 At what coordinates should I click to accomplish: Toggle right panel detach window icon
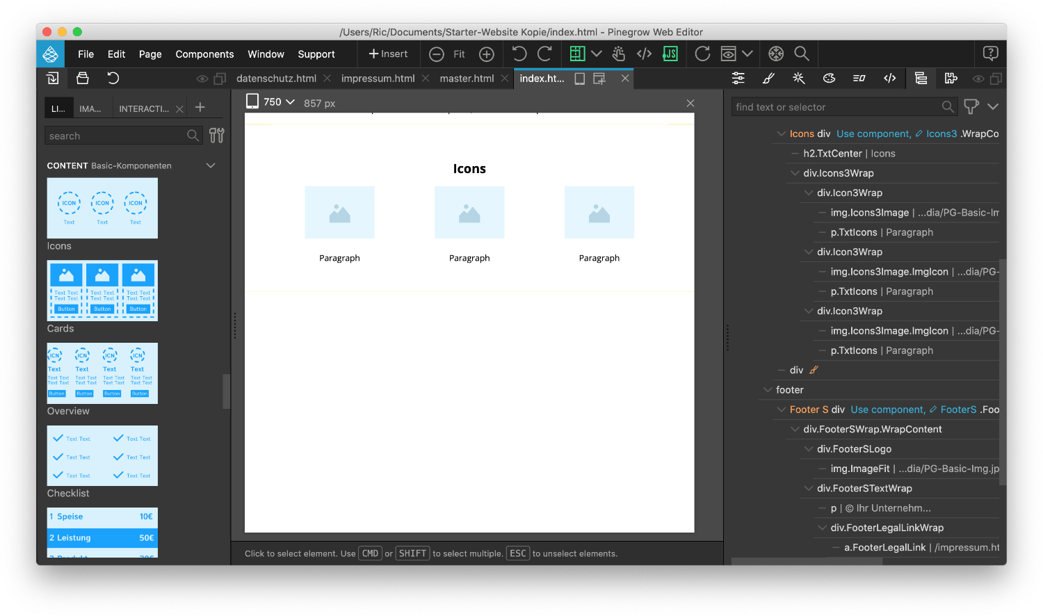996,79
